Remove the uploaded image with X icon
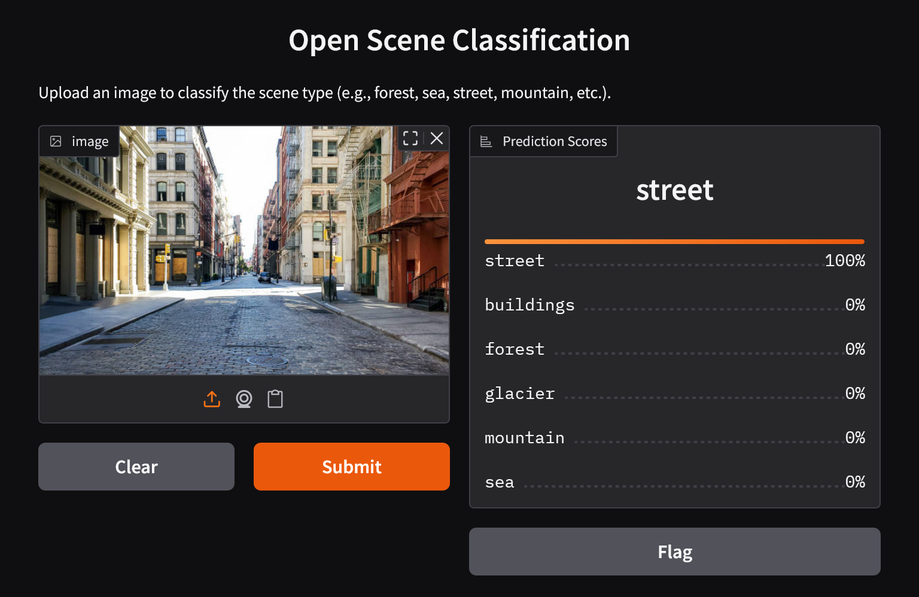 (437, 138)
